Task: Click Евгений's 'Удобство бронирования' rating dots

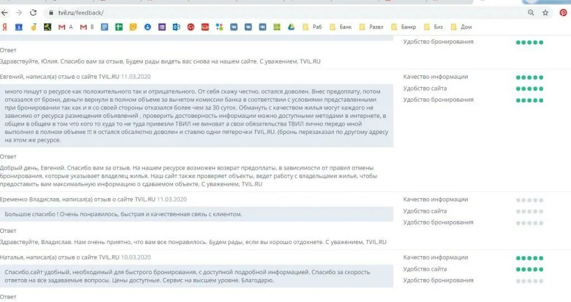Action: click(530, 100)
